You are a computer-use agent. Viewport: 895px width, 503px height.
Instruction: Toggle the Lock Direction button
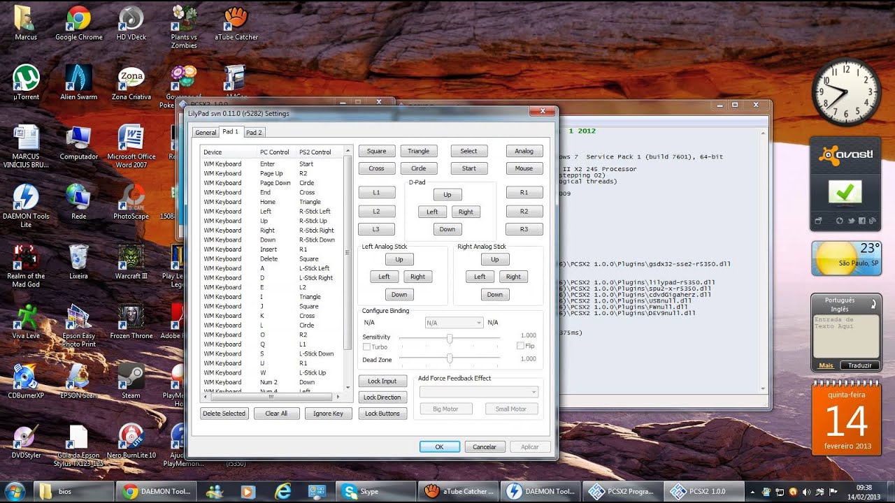pyautogui.click(x=382, y=398)
